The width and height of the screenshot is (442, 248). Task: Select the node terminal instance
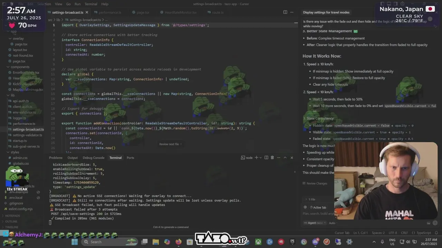247,158
